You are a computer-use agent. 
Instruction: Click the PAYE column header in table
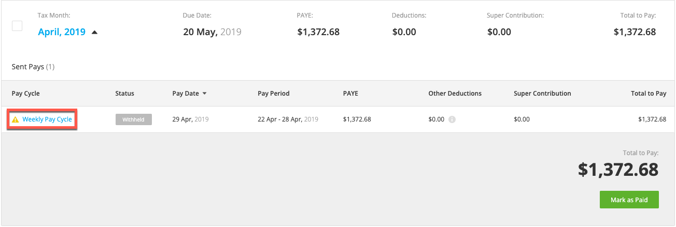pos(350,94)
